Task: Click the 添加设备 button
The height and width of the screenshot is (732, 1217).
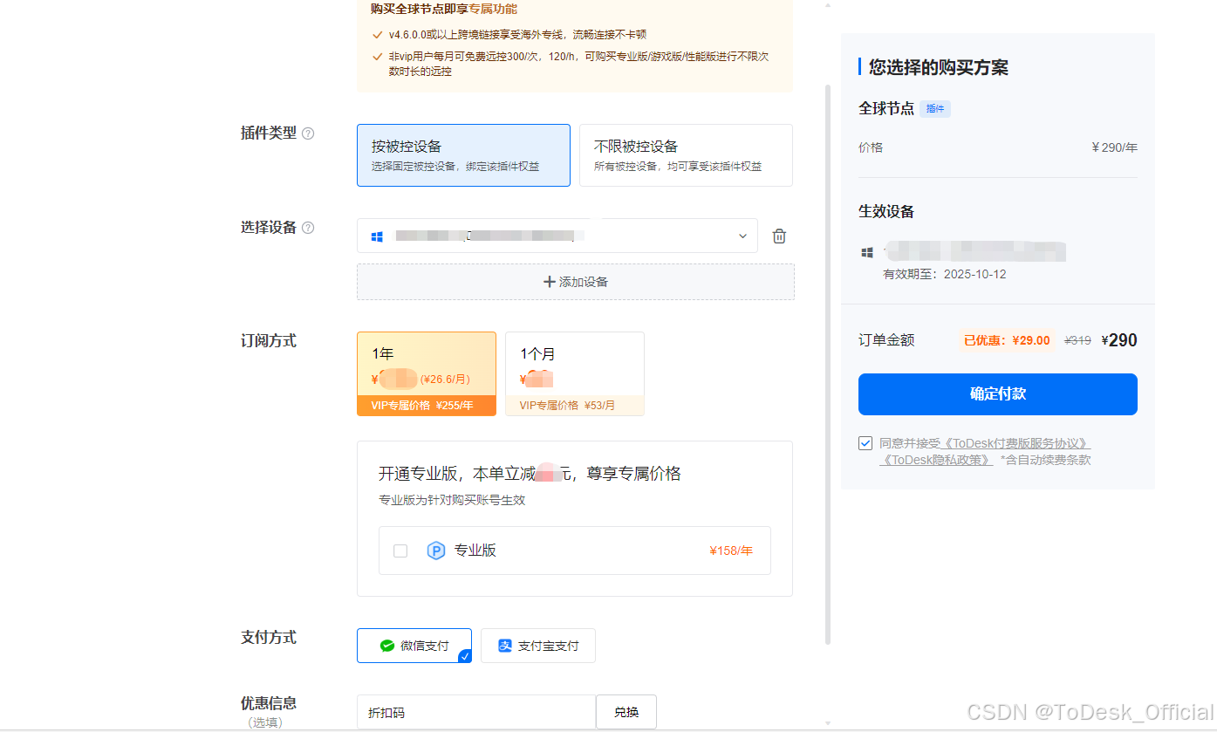Action: click(x=576, y=282)
